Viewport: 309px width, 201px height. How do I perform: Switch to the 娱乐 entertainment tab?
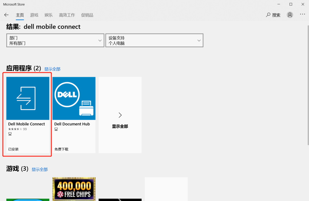[x=48, y=15]
